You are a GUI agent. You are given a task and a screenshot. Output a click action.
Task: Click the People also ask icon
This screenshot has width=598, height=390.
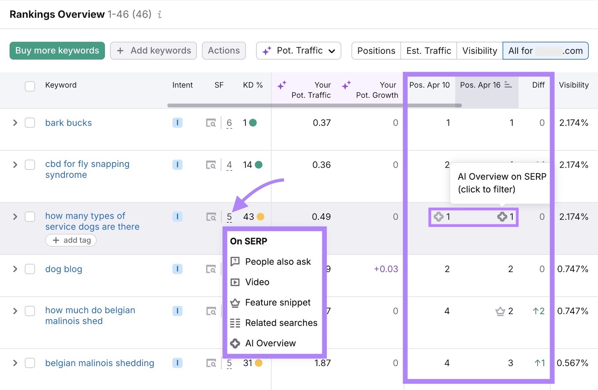coord(235,262)
